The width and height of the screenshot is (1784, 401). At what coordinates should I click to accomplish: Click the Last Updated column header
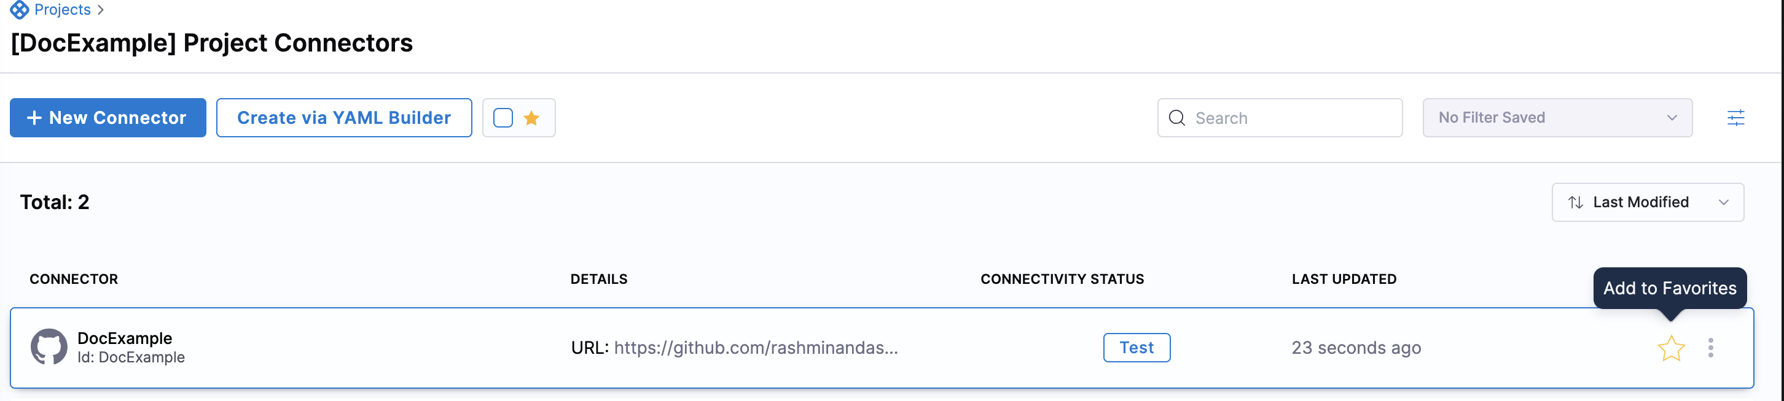coord(1343,280)
